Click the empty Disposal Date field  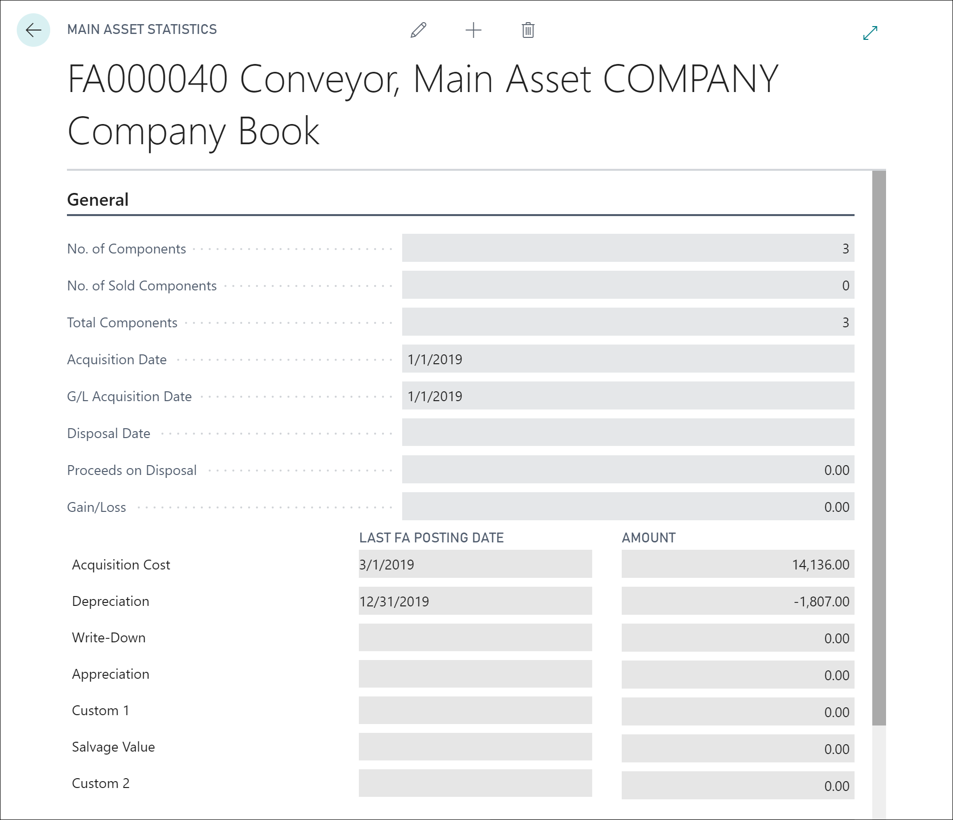pyautogui.click(x=628, y=433)
